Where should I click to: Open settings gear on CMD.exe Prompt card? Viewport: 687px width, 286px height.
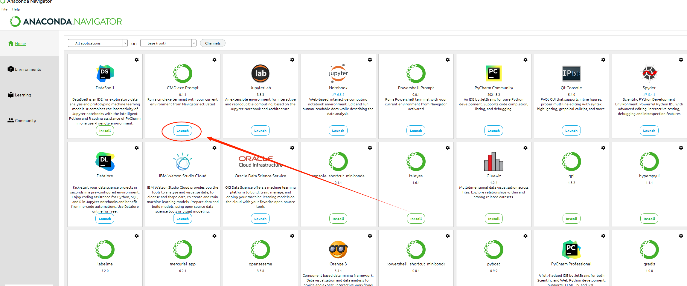(214, 60)
